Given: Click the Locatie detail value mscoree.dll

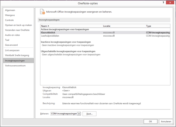Looking at the screenshot, I should [x=68, y=97].
